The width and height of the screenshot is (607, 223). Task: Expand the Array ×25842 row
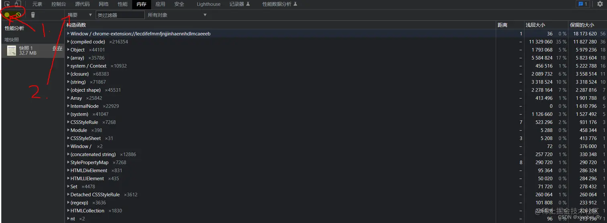(x=68, y=98)
